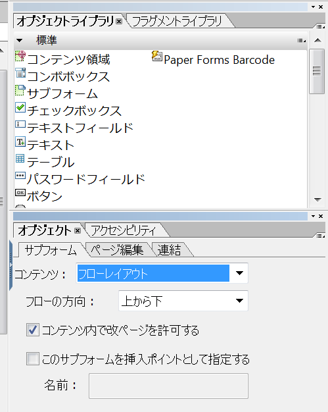Switch to the フラグメントライブラリ tab
The width and height of the screenshot is (328, 412).
(x=177, y=21)
